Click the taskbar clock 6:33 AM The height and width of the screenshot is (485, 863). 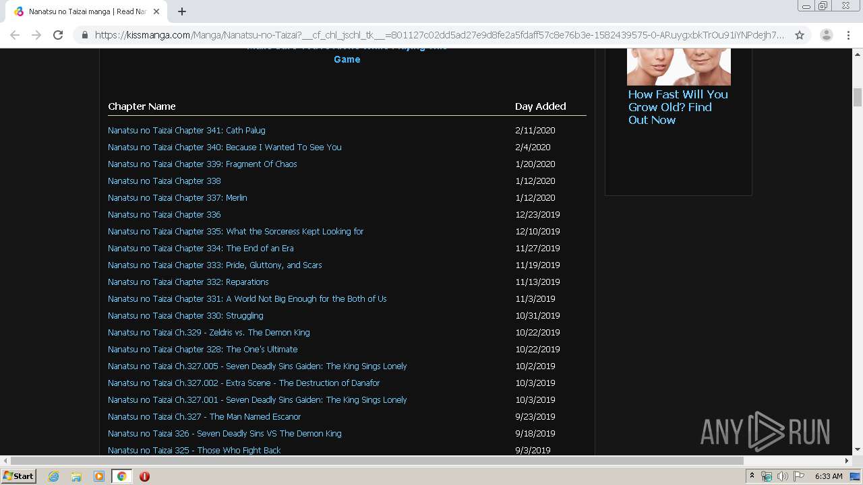[829, 476]
